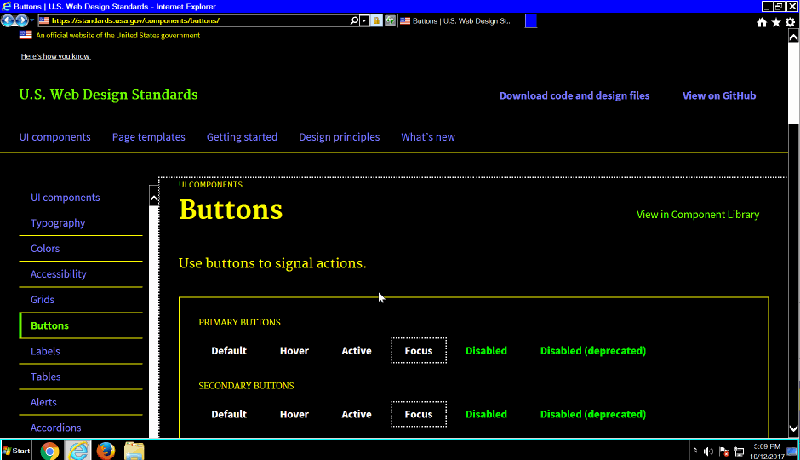The height and width of the screenshot is (460, 800).
Task: Launch Google Chrome from taskbar
Action: click(x=49, y=451)
